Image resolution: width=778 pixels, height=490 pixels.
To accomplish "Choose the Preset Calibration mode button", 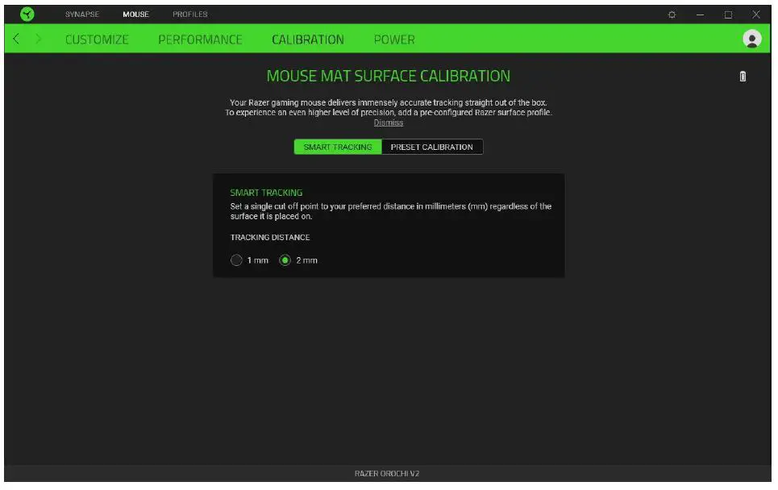I will pyautogui.click(x=431, y=147).
